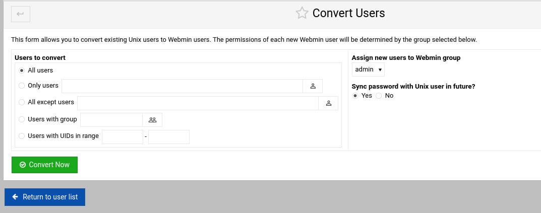
Task: Click the Convert Now button
Action: click(44, 165)
